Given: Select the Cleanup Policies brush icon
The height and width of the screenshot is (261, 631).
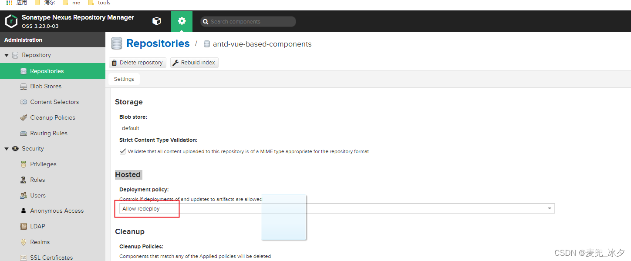Looking at the screenshot, I should tap(24, 117).
